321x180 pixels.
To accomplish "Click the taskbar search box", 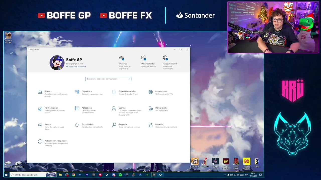I will click(33, 175).
